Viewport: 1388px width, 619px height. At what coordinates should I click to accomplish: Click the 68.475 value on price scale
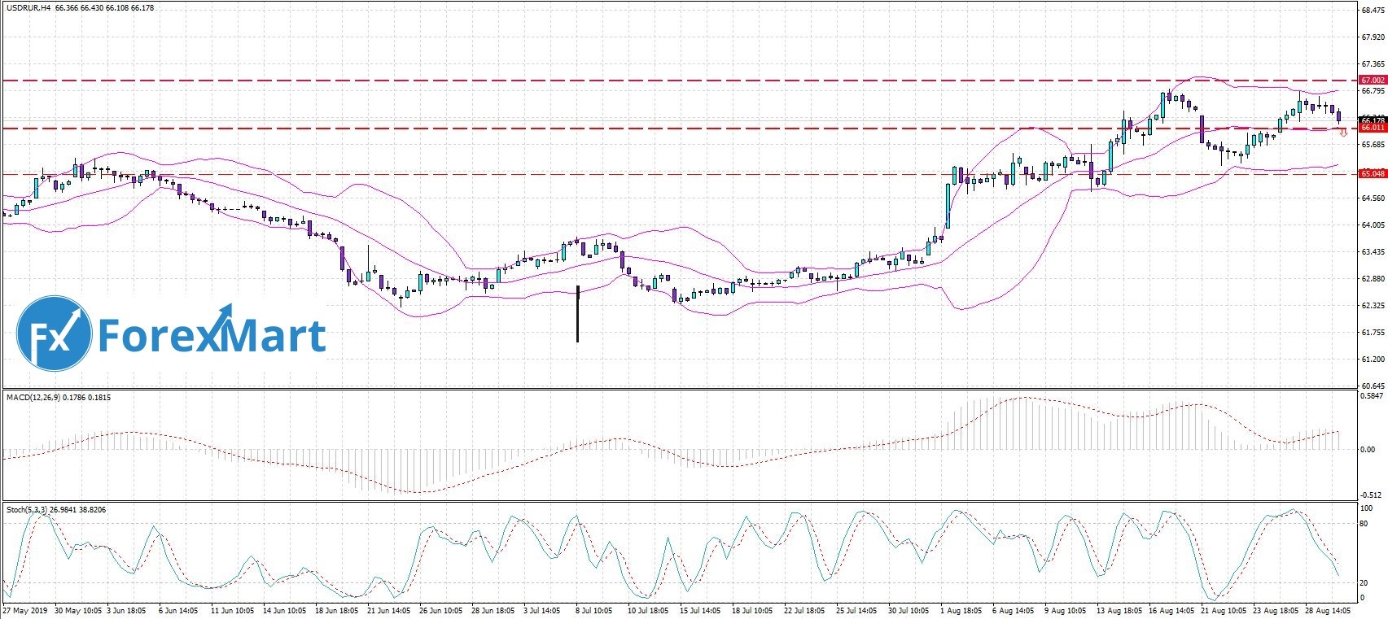pyautogui.click(x=1373, y=11)
